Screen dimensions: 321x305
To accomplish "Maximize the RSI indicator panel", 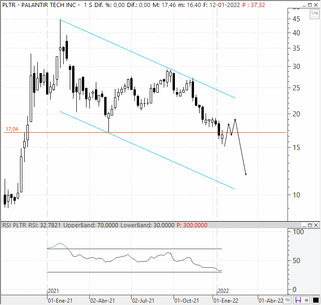I will 310,225.
